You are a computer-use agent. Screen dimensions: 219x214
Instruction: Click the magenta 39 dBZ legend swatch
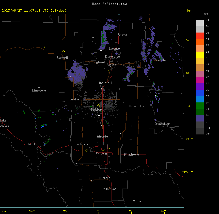[200, 80]
